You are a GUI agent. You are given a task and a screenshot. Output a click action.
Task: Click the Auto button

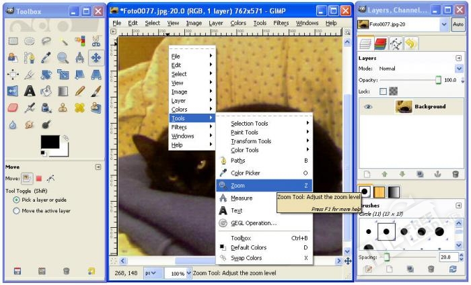[x=458, y=24]
